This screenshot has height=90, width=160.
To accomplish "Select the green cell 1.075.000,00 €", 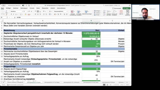I will pos(91,33).
